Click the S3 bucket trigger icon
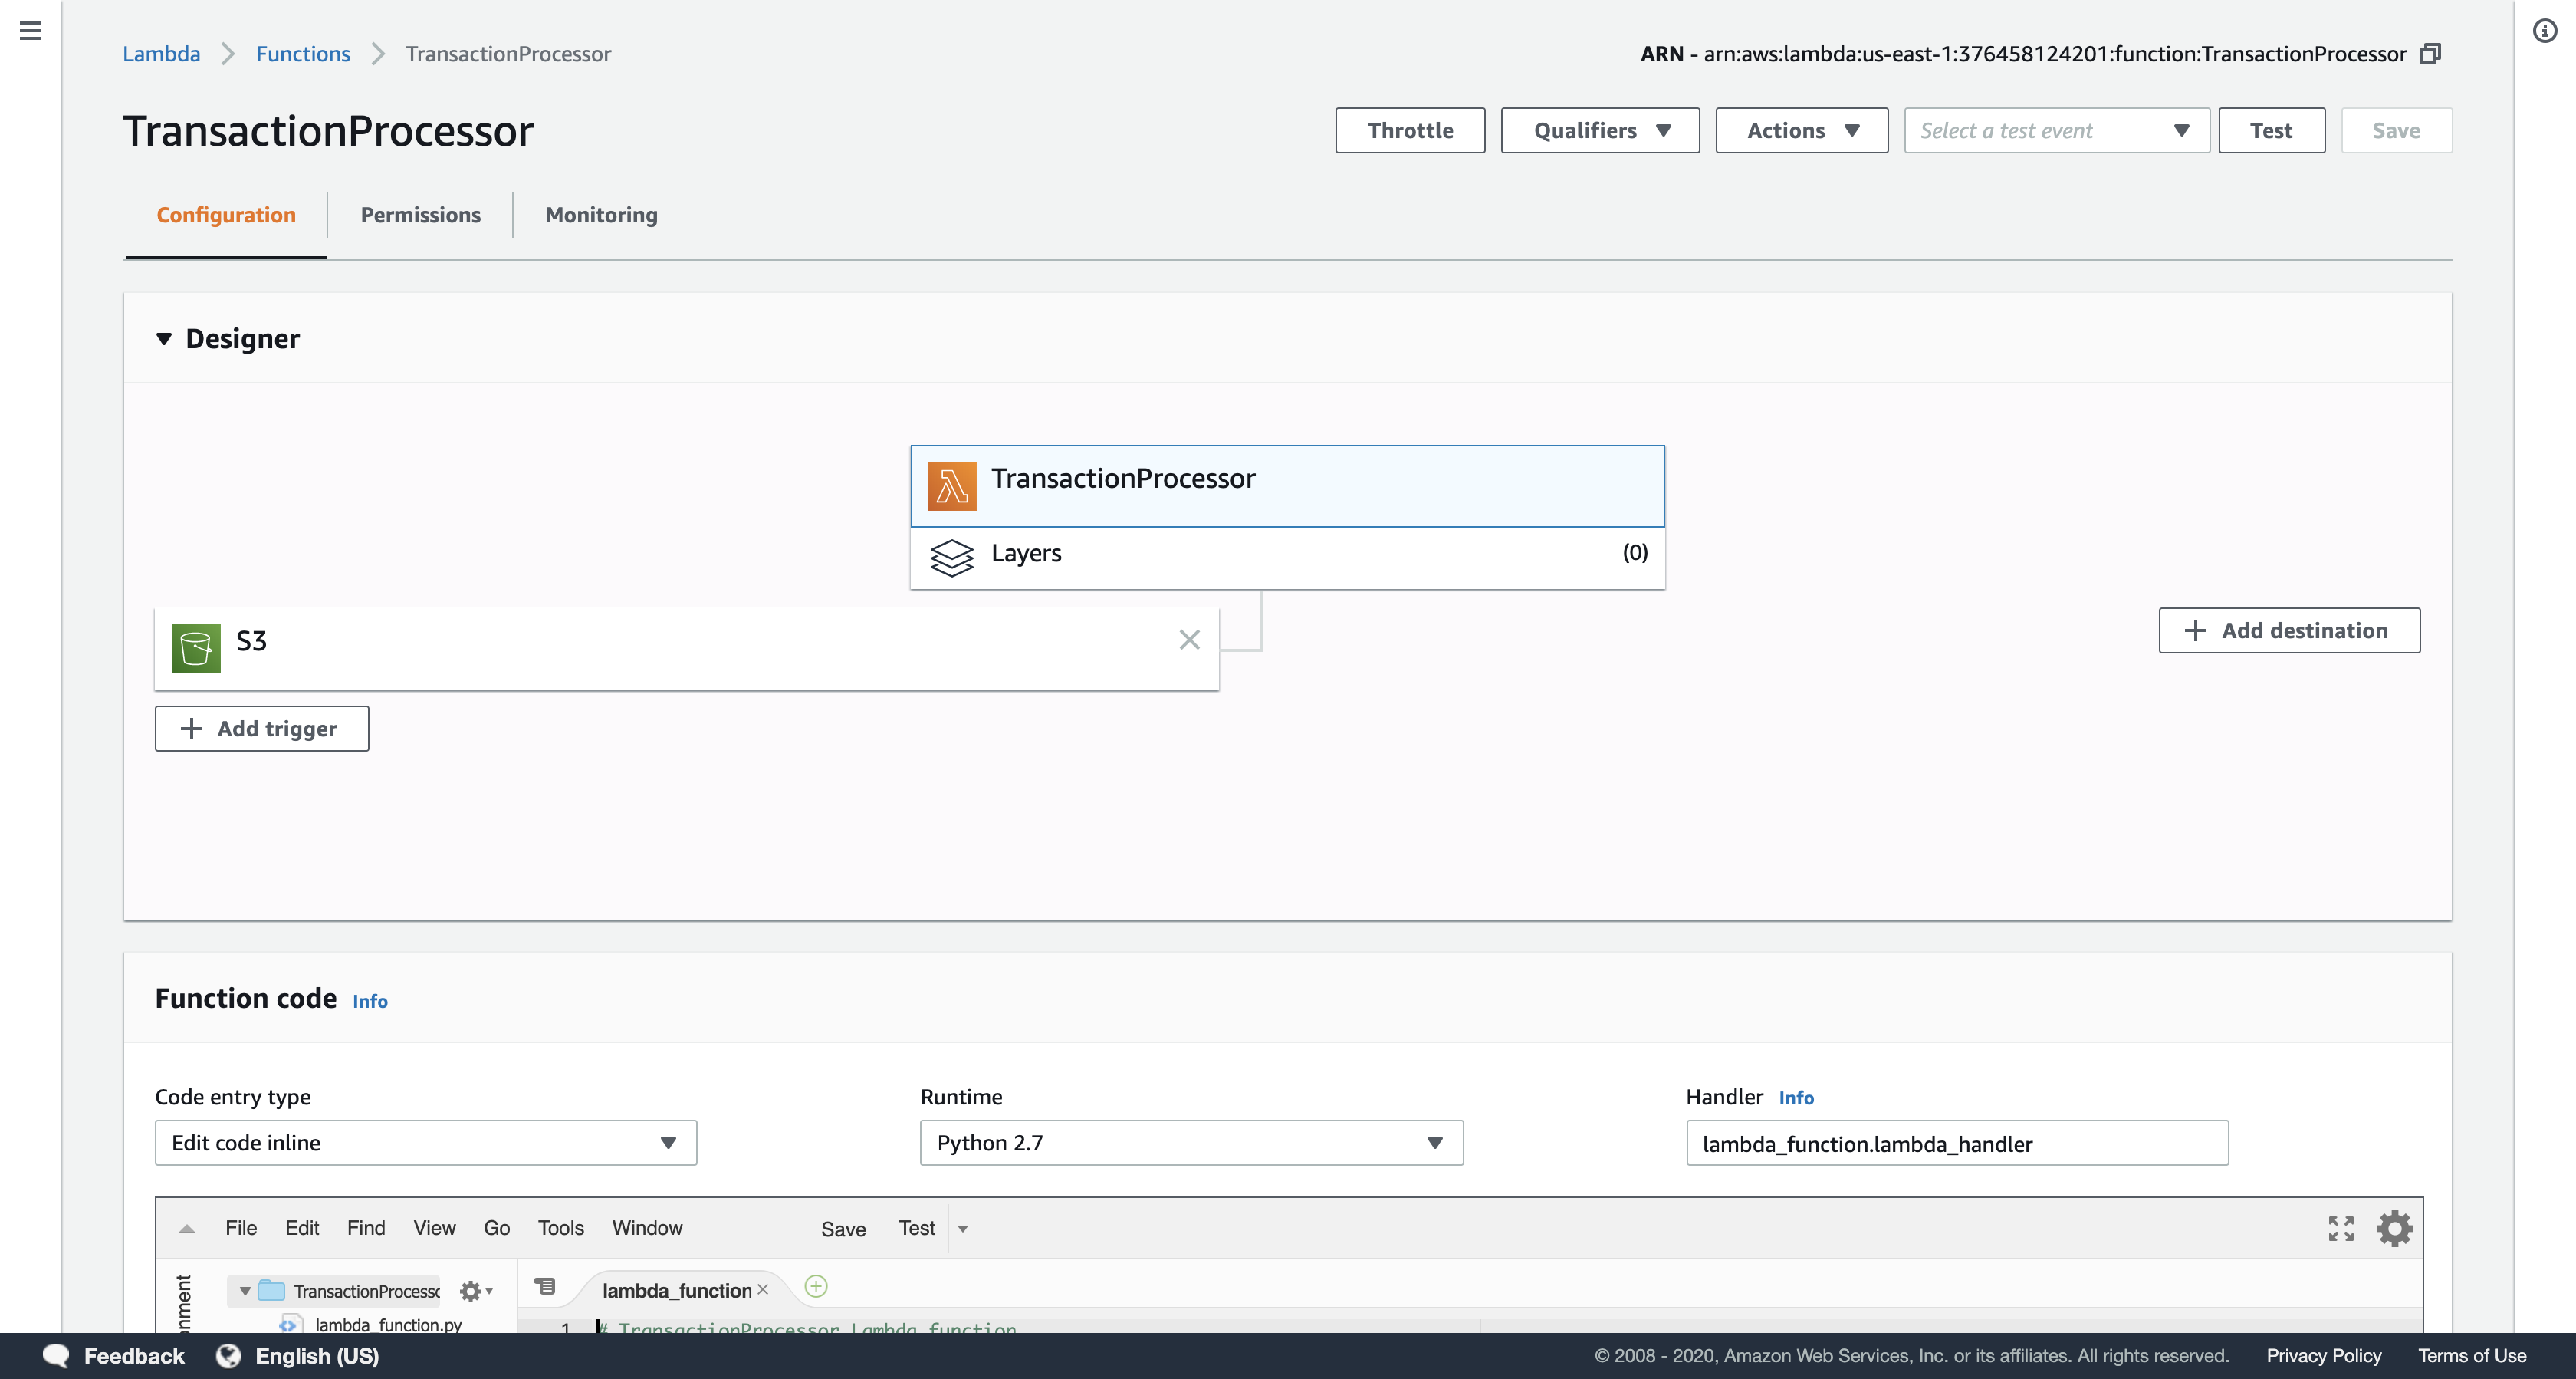 pyautogui.click(x=196, y=647)
